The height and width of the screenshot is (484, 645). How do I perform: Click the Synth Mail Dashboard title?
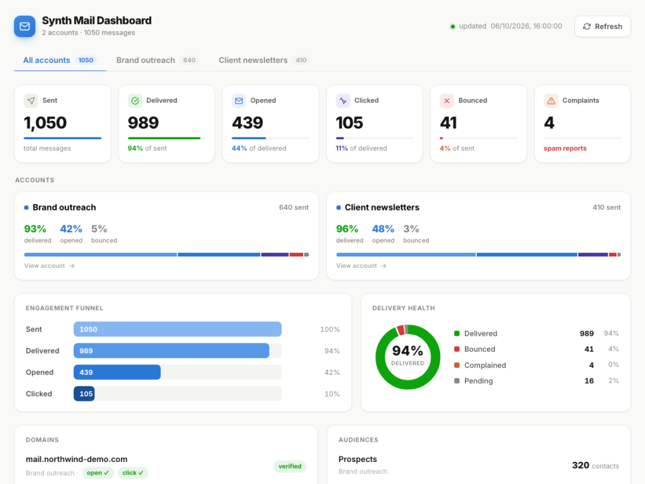coord(96,21)
